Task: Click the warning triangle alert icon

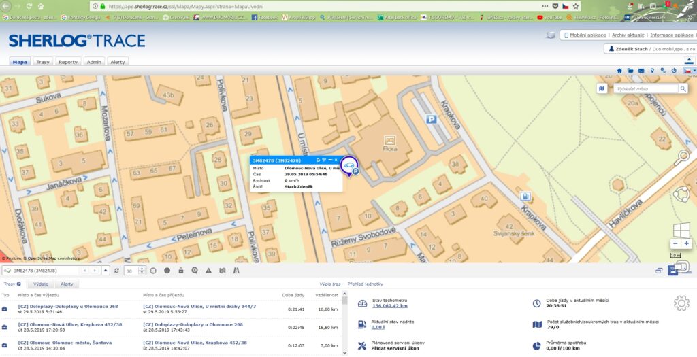Action: (208, 271)
